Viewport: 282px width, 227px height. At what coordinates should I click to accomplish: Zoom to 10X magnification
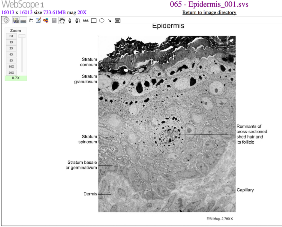11,66
